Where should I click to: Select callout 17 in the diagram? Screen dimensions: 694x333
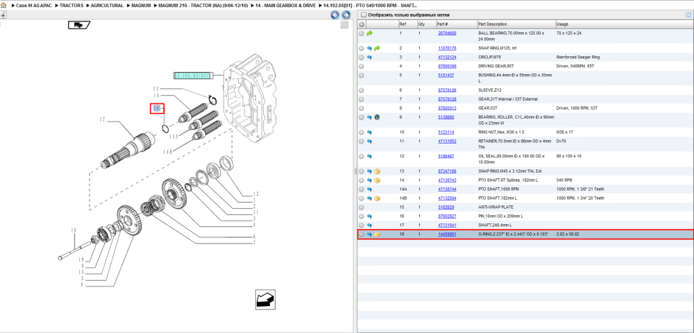tap(103, 119)
